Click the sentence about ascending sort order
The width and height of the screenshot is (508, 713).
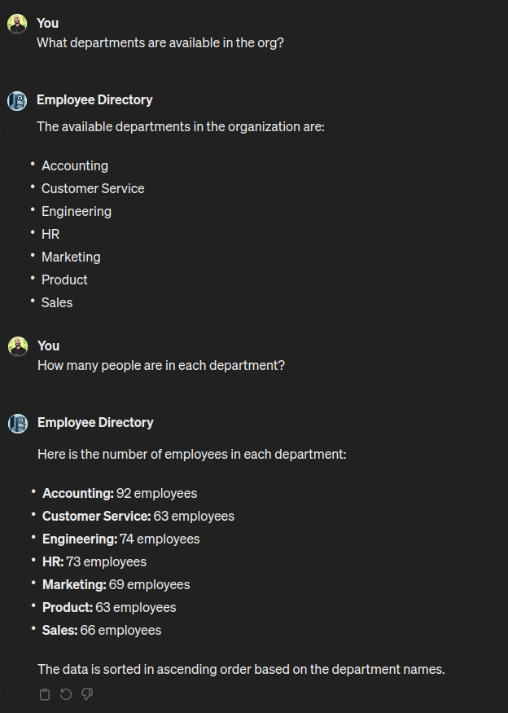[x=241, y=669]
